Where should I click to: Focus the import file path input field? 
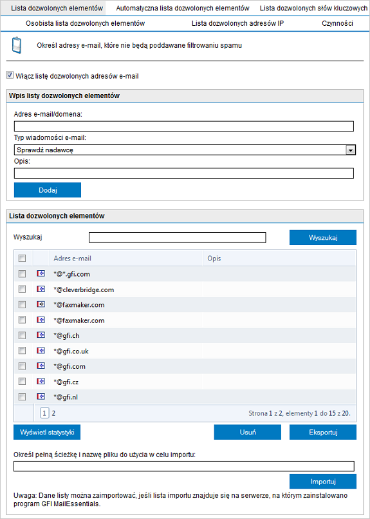pos(184,466)
